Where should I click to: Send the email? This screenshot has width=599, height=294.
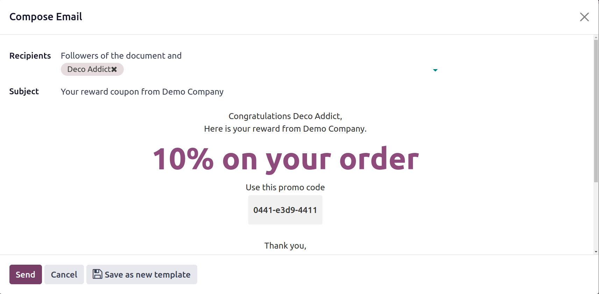click(x=26, y=274)
